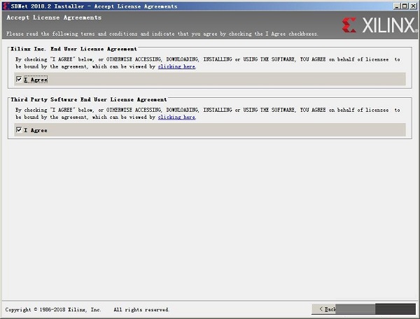Click 'Third Party Software End User License Agreement' title
This screenshot has width=420, height=319.
[89, 99]
